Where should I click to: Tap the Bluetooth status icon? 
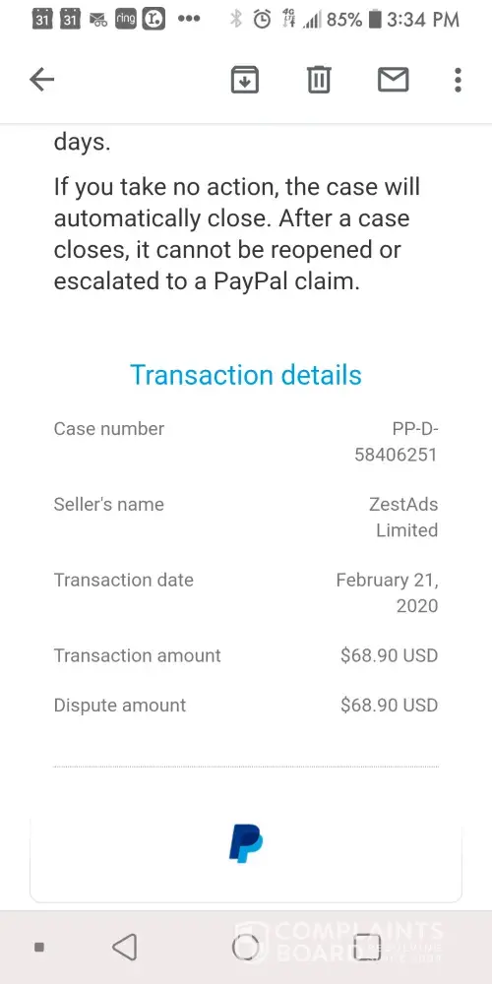click(x=236, y=20)
